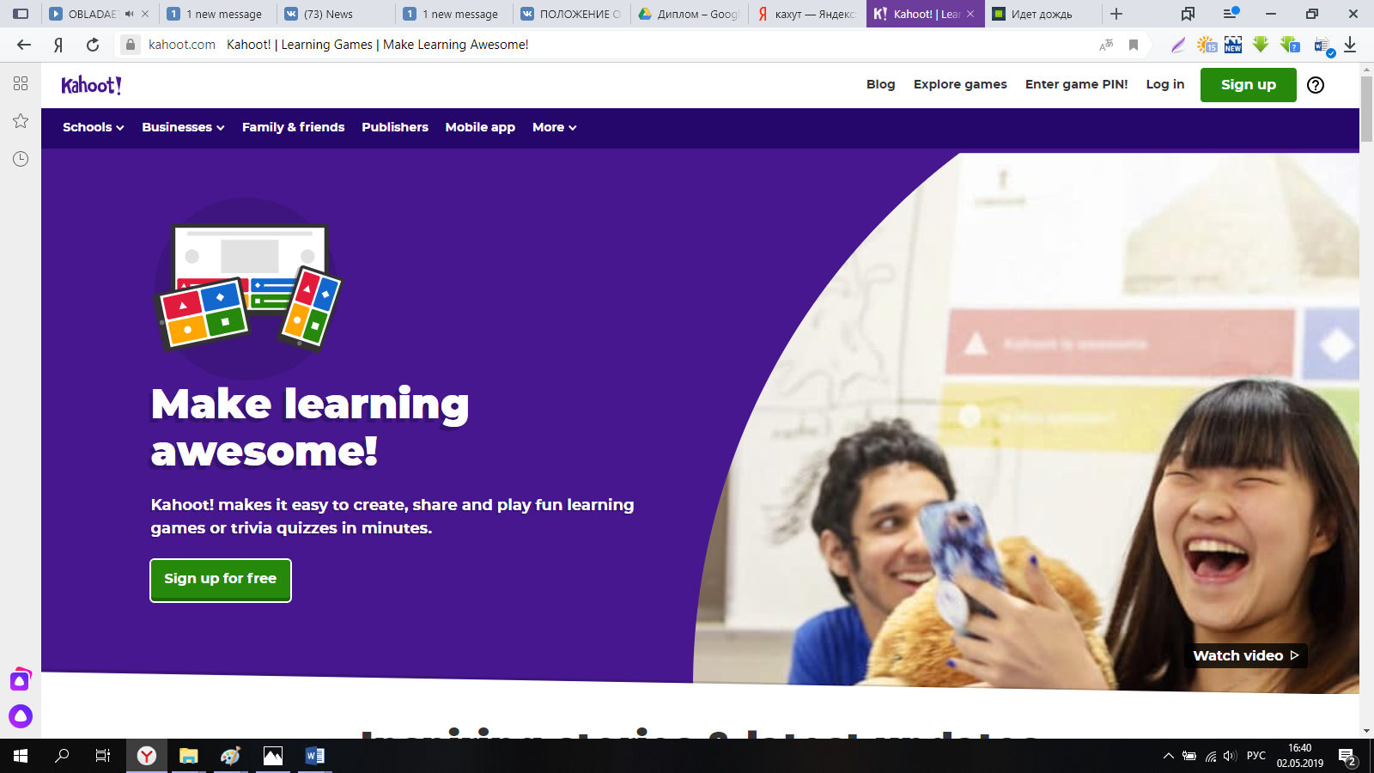
Task: Close the Kahoot! tab
Action: coord(970,14)
